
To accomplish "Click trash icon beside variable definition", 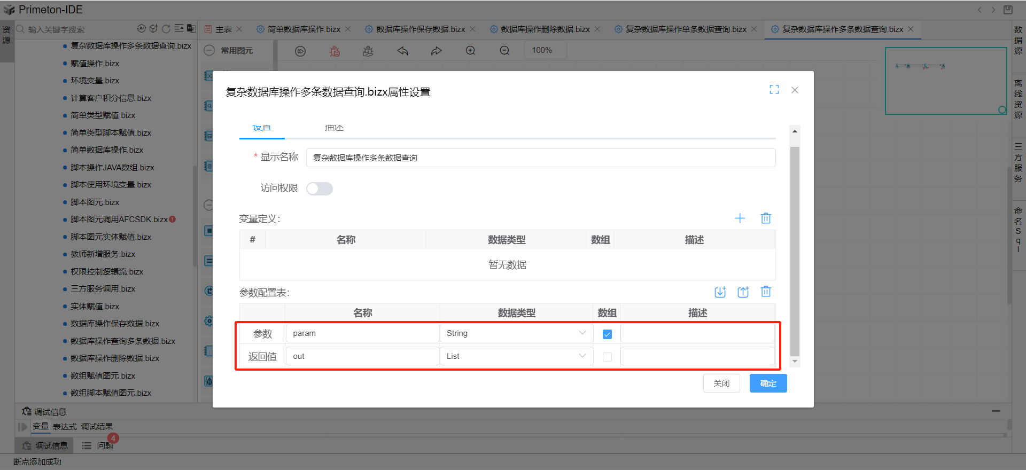I will click(x=766, y=218).
